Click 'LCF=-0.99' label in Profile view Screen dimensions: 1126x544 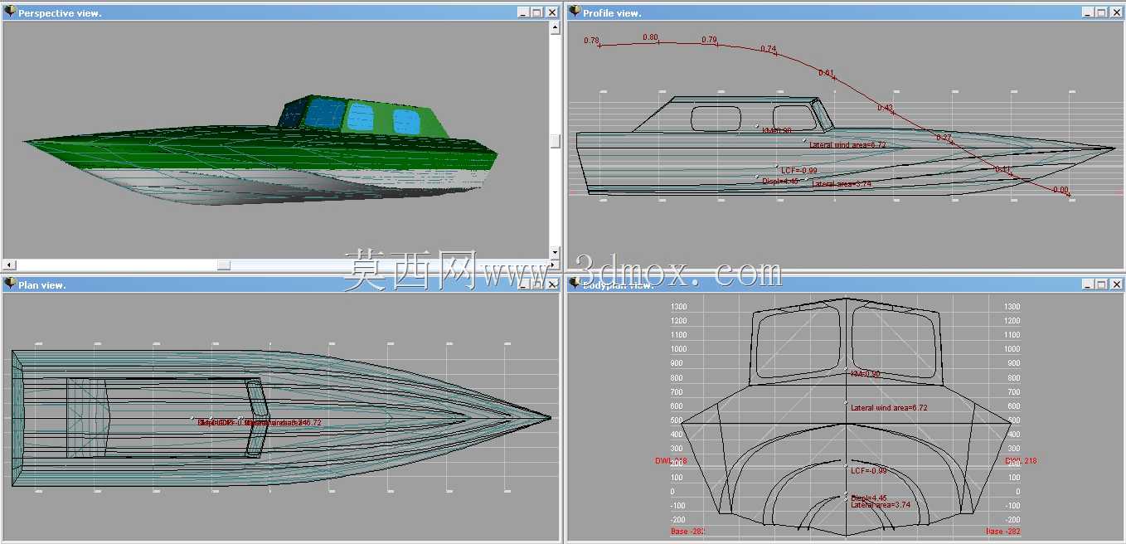point(799,170)
